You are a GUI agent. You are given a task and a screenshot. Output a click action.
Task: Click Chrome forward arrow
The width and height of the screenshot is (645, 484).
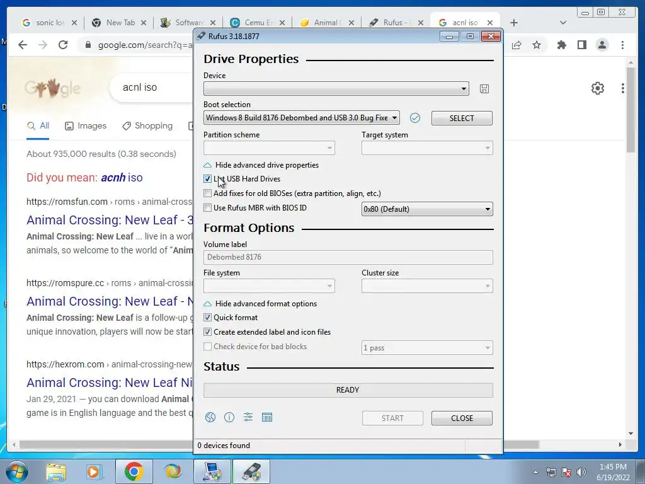(x=43, y=45)
